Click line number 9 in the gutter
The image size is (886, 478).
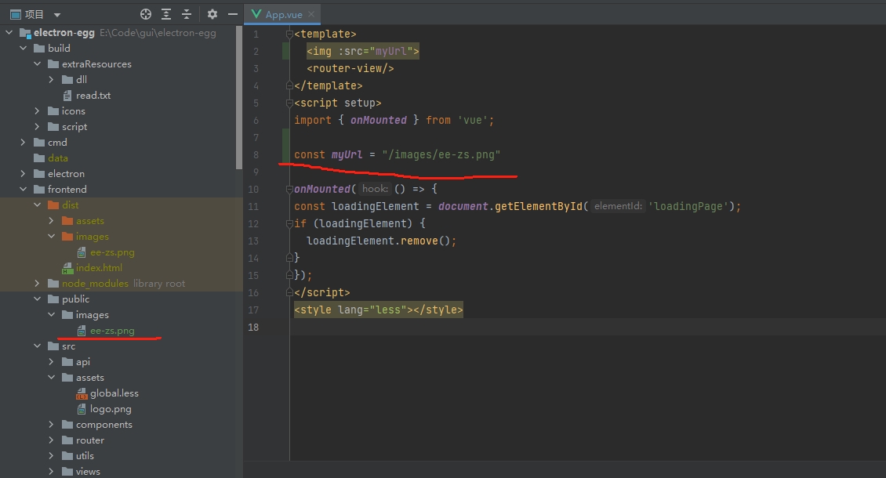(256, 172)
